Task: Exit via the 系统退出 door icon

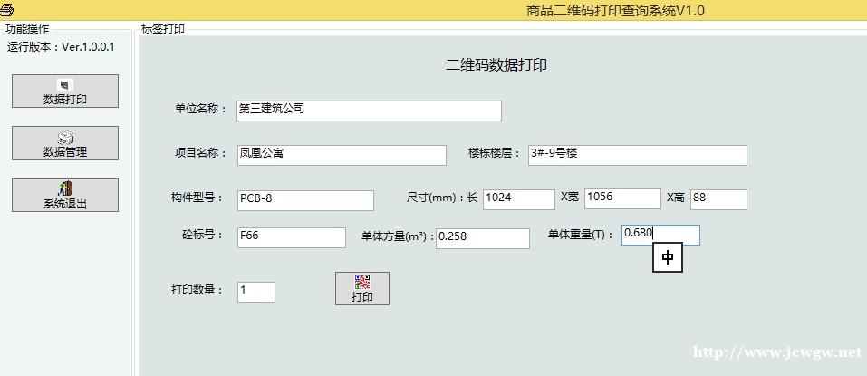Action: (64, 190)
